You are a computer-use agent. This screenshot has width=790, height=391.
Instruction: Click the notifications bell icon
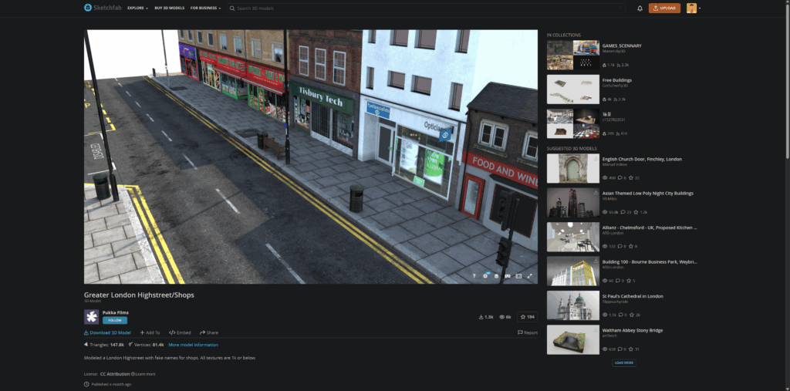(640, 8)
